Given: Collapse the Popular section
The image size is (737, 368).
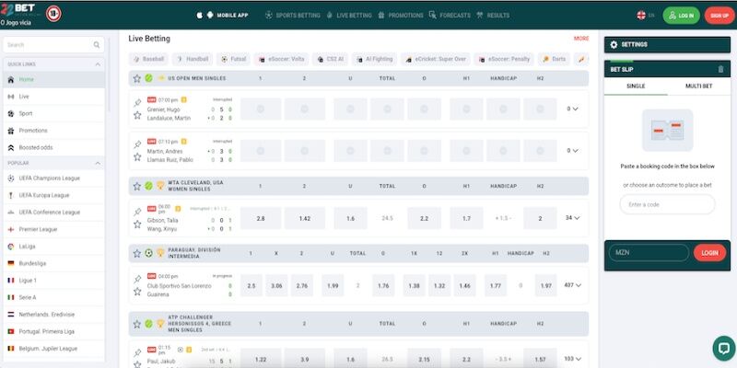Looking at the screenshot, I should click(99, 163).
